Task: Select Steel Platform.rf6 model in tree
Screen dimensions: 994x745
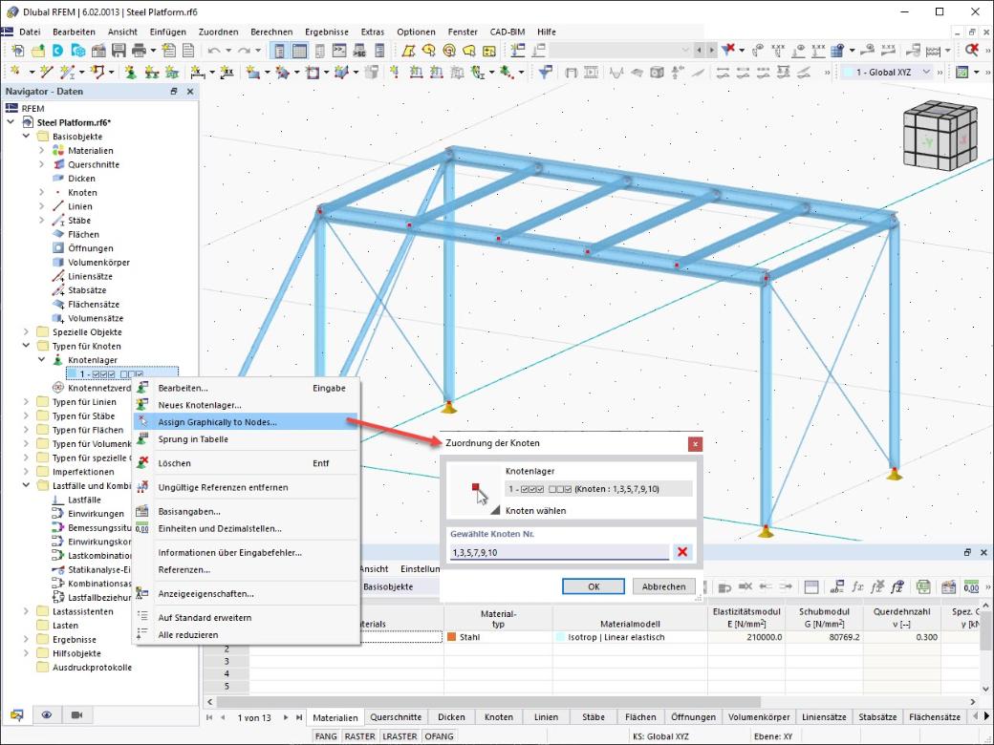Action: click(x=74, y=122)
